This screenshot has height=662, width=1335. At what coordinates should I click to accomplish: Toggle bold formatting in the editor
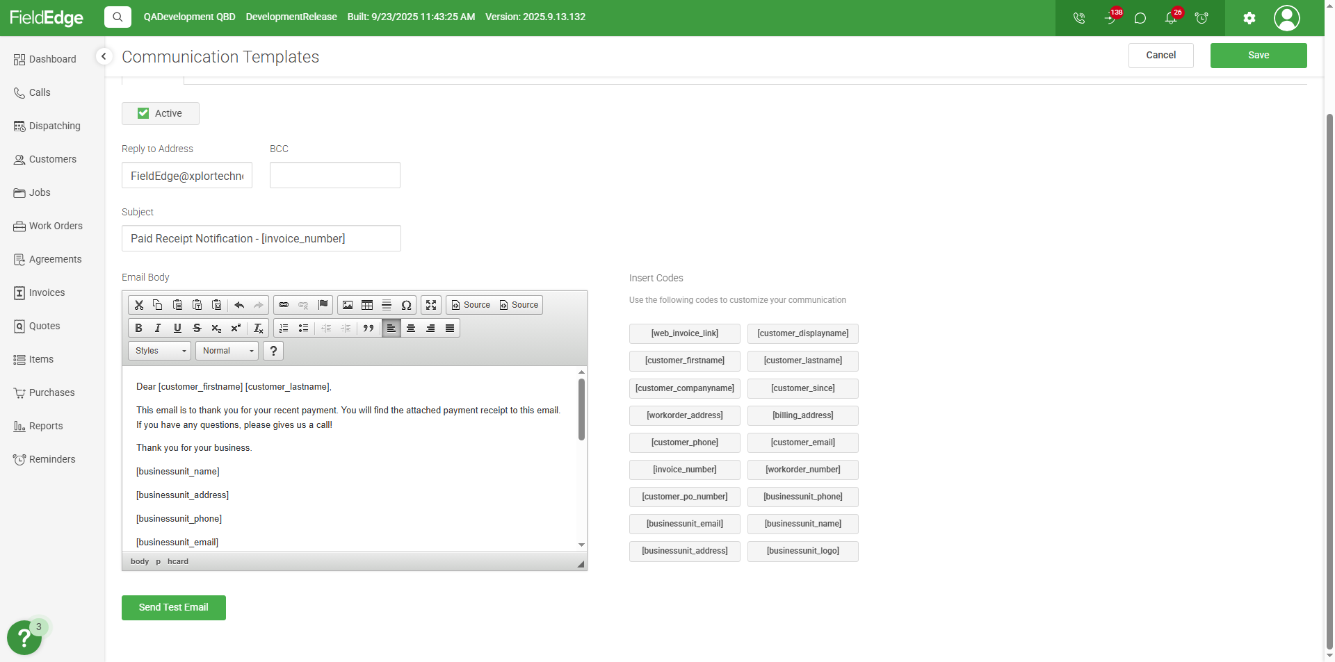point(138,328)
